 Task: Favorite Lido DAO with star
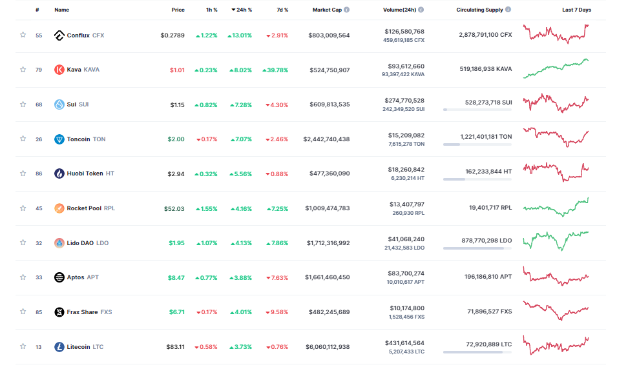coord(23,243)
